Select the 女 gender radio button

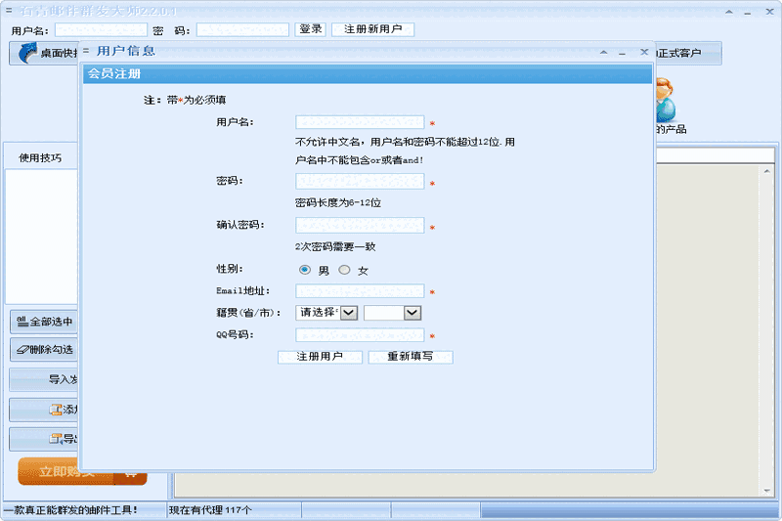pos(344,270)
